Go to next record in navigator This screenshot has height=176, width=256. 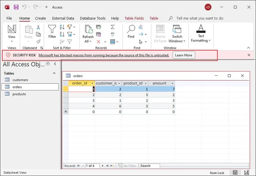(x=102, y=166)
